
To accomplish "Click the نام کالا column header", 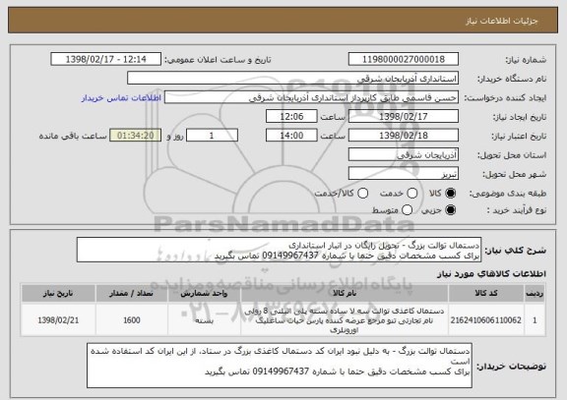I will click(345, 293).
